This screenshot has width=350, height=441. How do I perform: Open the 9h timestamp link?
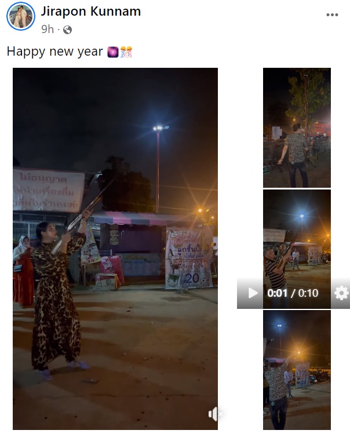48,29
